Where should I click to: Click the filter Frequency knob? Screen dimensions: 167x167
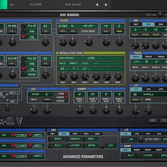point(63,42)
